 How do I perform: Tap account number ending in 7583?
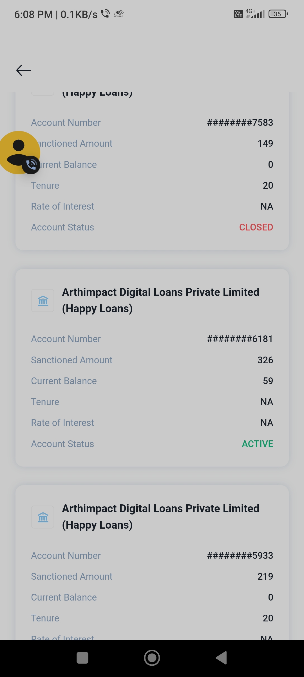tap(240, 123)
